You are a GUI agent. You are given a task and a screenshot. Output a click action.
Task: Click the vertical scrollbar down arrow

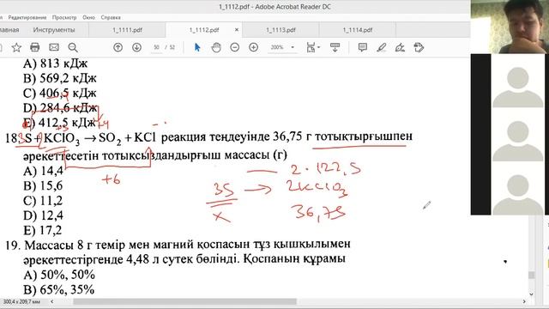pos(532,294)
